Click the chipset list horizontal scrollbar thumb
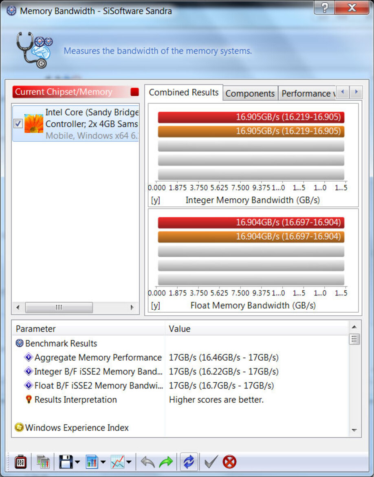 59,307
